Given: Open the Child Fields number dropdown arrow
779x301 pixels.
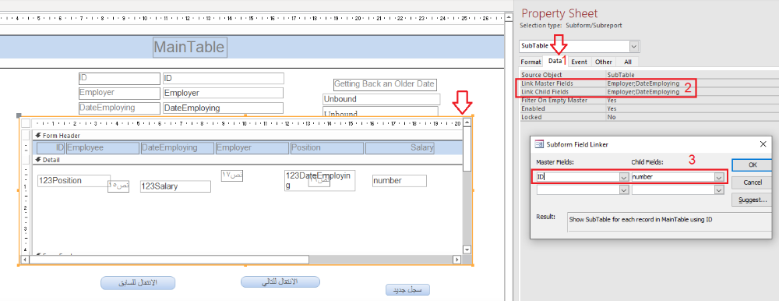Looking at the screenshot, I should coord(718,177).
